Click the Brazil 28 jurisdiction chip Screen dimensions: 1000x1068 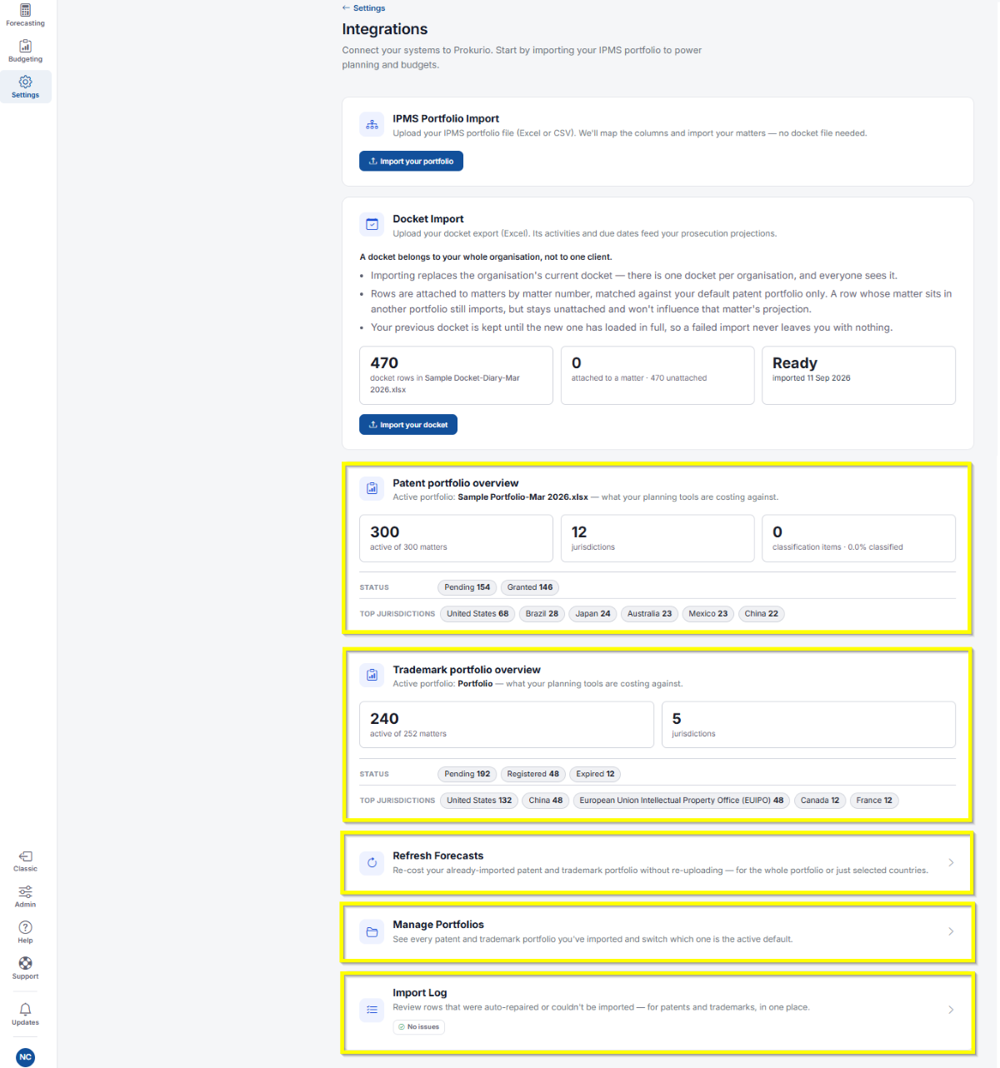pyautogui.click(x=542, y=614)
